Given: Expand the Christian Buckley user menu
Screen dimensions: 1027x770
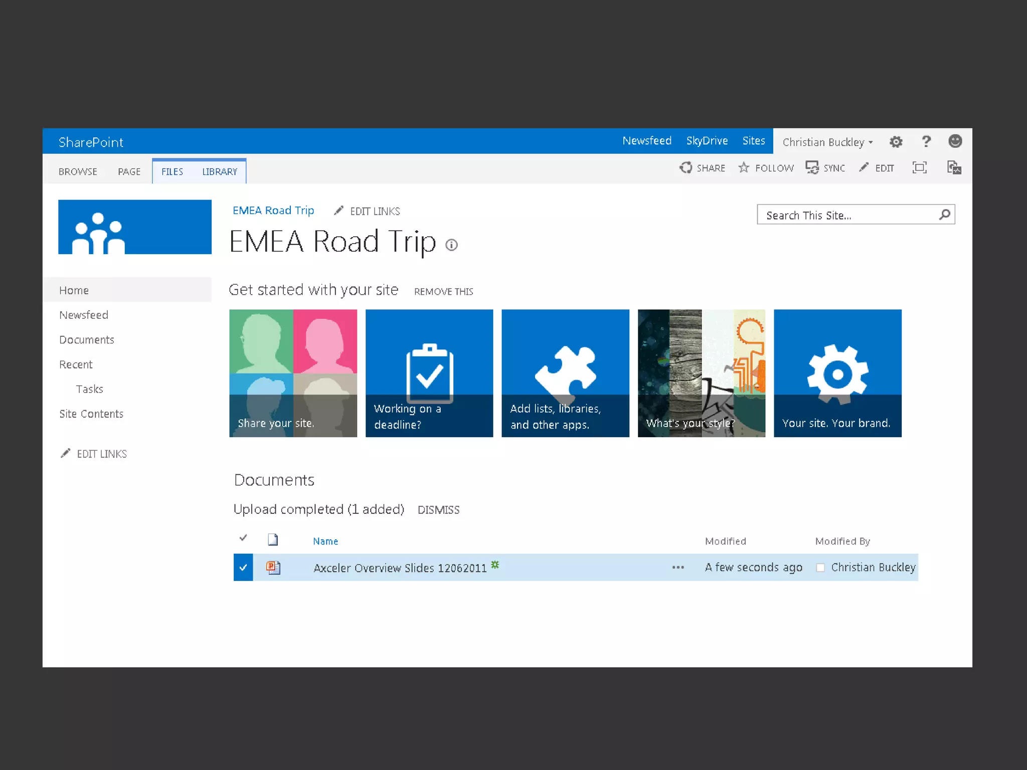Looking at the screenshot, I should point(827,142).
